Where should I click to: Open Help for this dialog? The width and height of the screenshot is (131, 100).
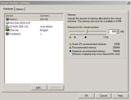120,96
